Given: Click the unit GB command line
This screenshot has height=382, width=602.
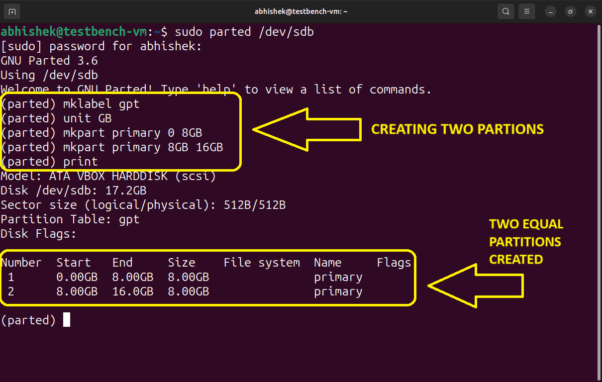Looking at the screenshot, I should (87, 118).
